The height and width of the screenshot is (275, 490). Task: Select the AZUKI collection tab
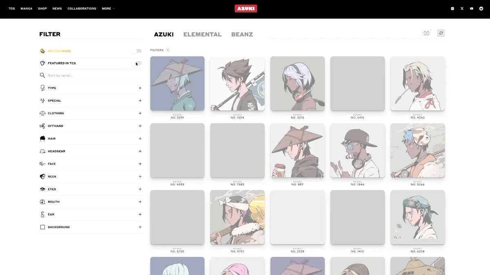click(x=164, y=35)
